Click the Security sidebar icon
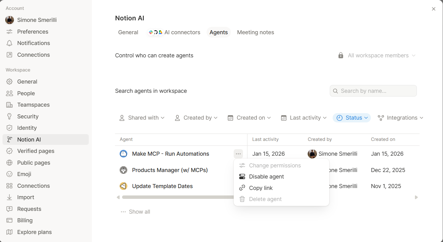The width and height of the screenshot is (443, 242). (x=10, y=116)
